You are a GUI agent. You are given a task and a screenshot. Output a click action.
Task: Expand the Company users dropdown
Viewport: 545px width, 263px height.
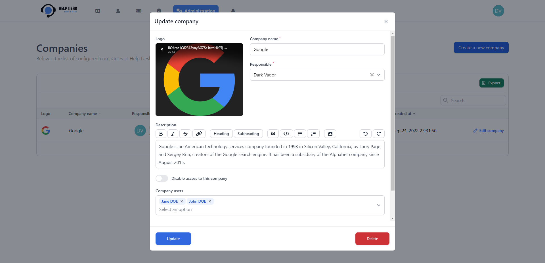click(379, 205)
